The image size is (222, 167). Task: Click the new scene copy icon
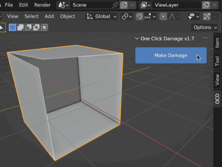pos(124,5)
